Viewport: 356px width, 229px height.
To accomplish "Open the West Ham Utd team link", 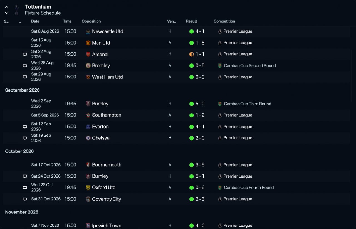I will (107, 77).
